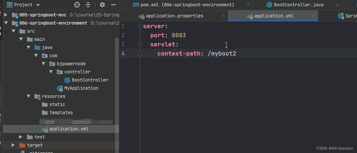Click the class icon on BootController.java tab
The image size is (357, 153).
[x=269, y=5]
